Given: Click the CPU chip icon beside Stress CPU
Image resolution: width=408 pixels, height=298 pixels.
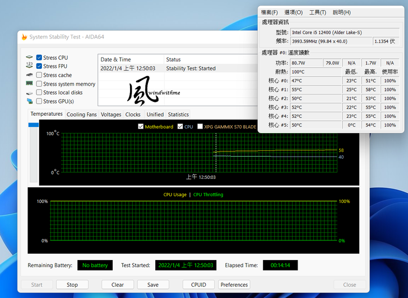Looking at the screenshot, I should pyautogui.click(x=29, y=57).
